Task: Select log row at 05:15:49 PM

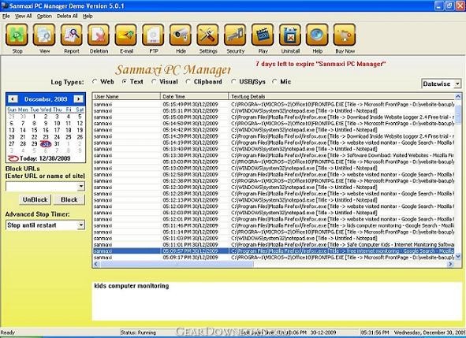Action: (274, 104)
